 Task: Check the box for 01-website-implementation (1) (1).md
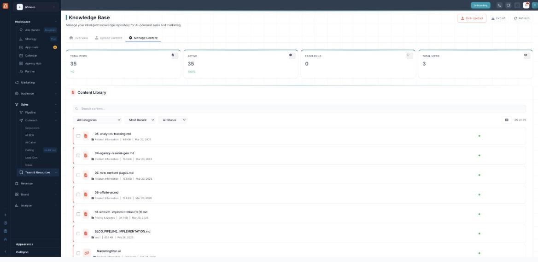pos(78,214)
